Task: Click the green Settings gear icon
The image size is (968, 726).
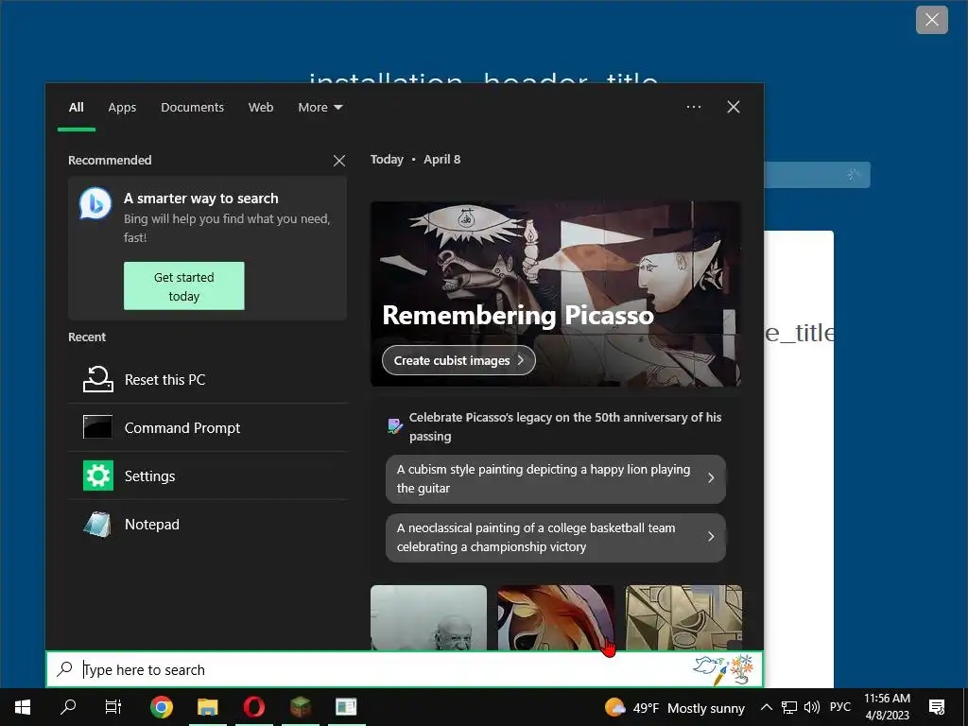Action: tap(98, 476)
